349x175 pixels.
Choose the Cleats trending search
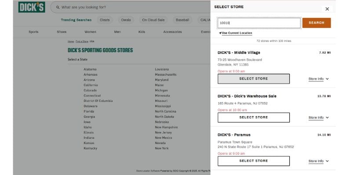click(105, 20)
